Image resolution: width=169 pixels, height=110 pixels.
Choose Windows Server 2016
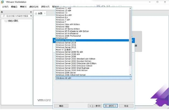(92, 45)
